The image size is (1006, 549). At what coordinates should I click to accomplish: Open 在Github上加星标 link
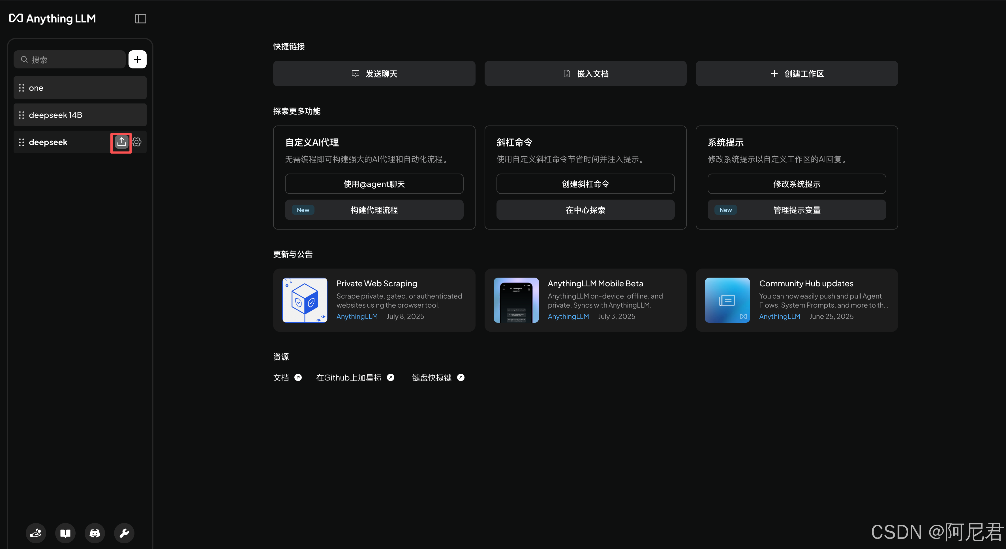348,377
